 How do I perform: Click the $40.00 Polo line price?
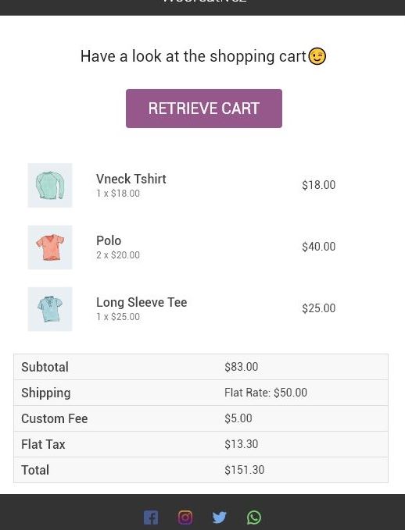(x=319, y=247)
